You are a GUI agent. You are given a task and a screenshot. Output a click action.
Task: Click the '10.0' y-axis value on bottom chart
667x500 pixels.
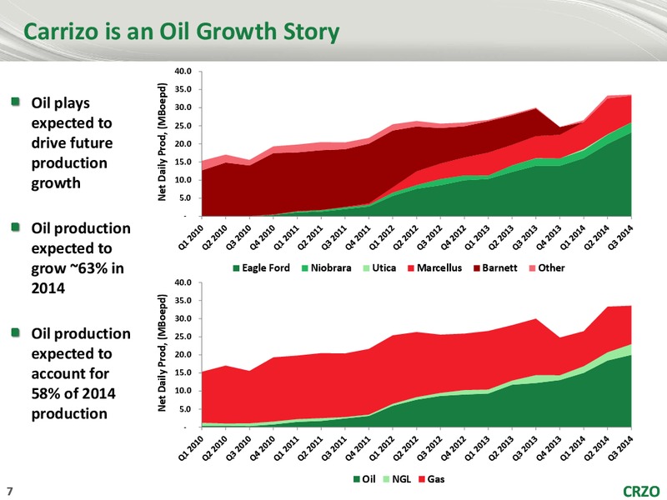[x=183, y=391]
